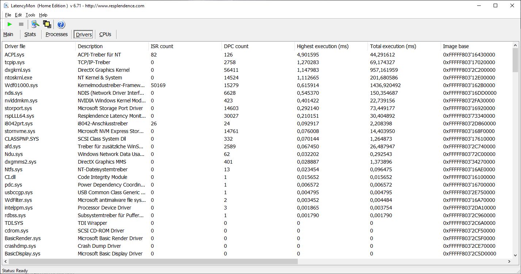Select the dxgkrnl.sys driver row

pyautogui.click(x=257, y=70)
